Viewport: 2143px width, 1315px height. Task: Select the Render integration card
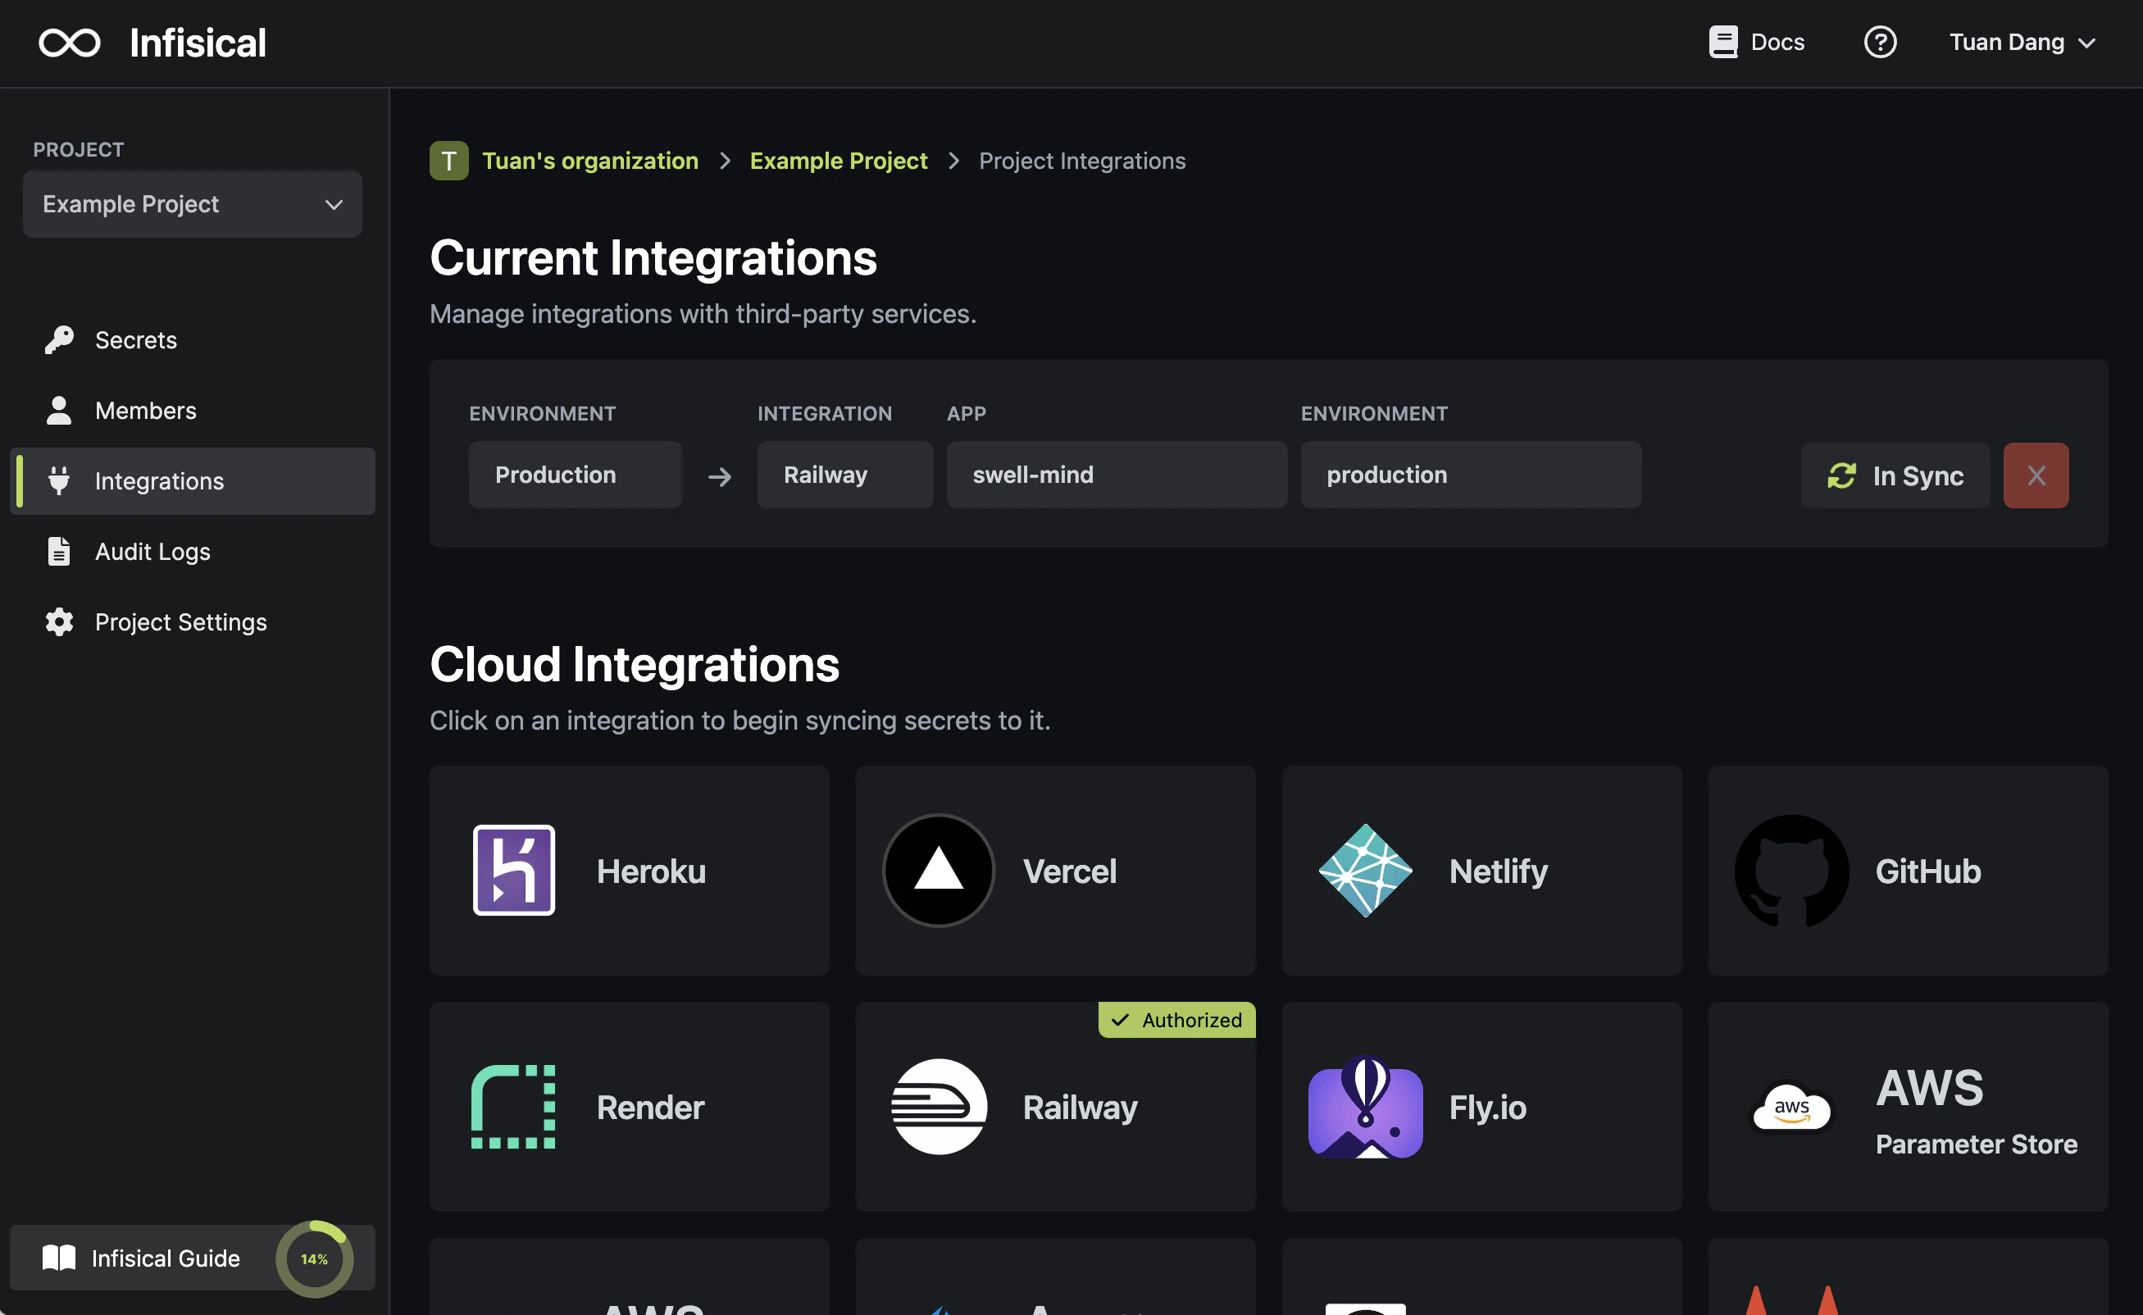click(629, 1107)
